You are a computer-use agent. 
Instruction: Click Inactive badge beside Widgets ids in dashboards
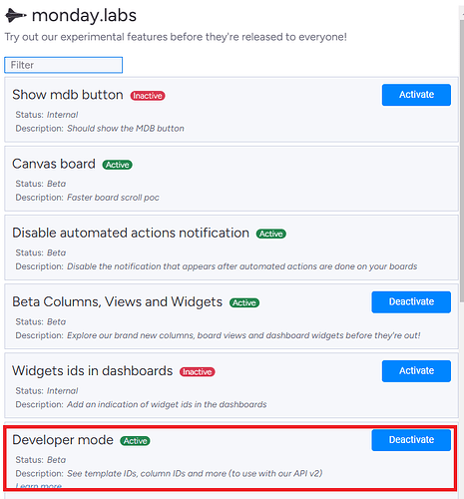point(198,372)
